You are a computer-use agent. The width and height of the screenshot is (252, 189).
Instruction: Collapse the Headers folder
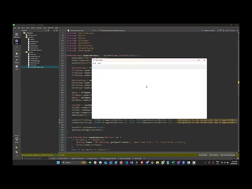coord(24,37)
